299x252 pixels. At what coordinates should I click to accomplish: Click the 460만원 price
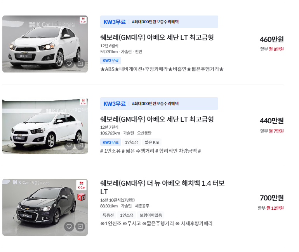click(271, 40)
